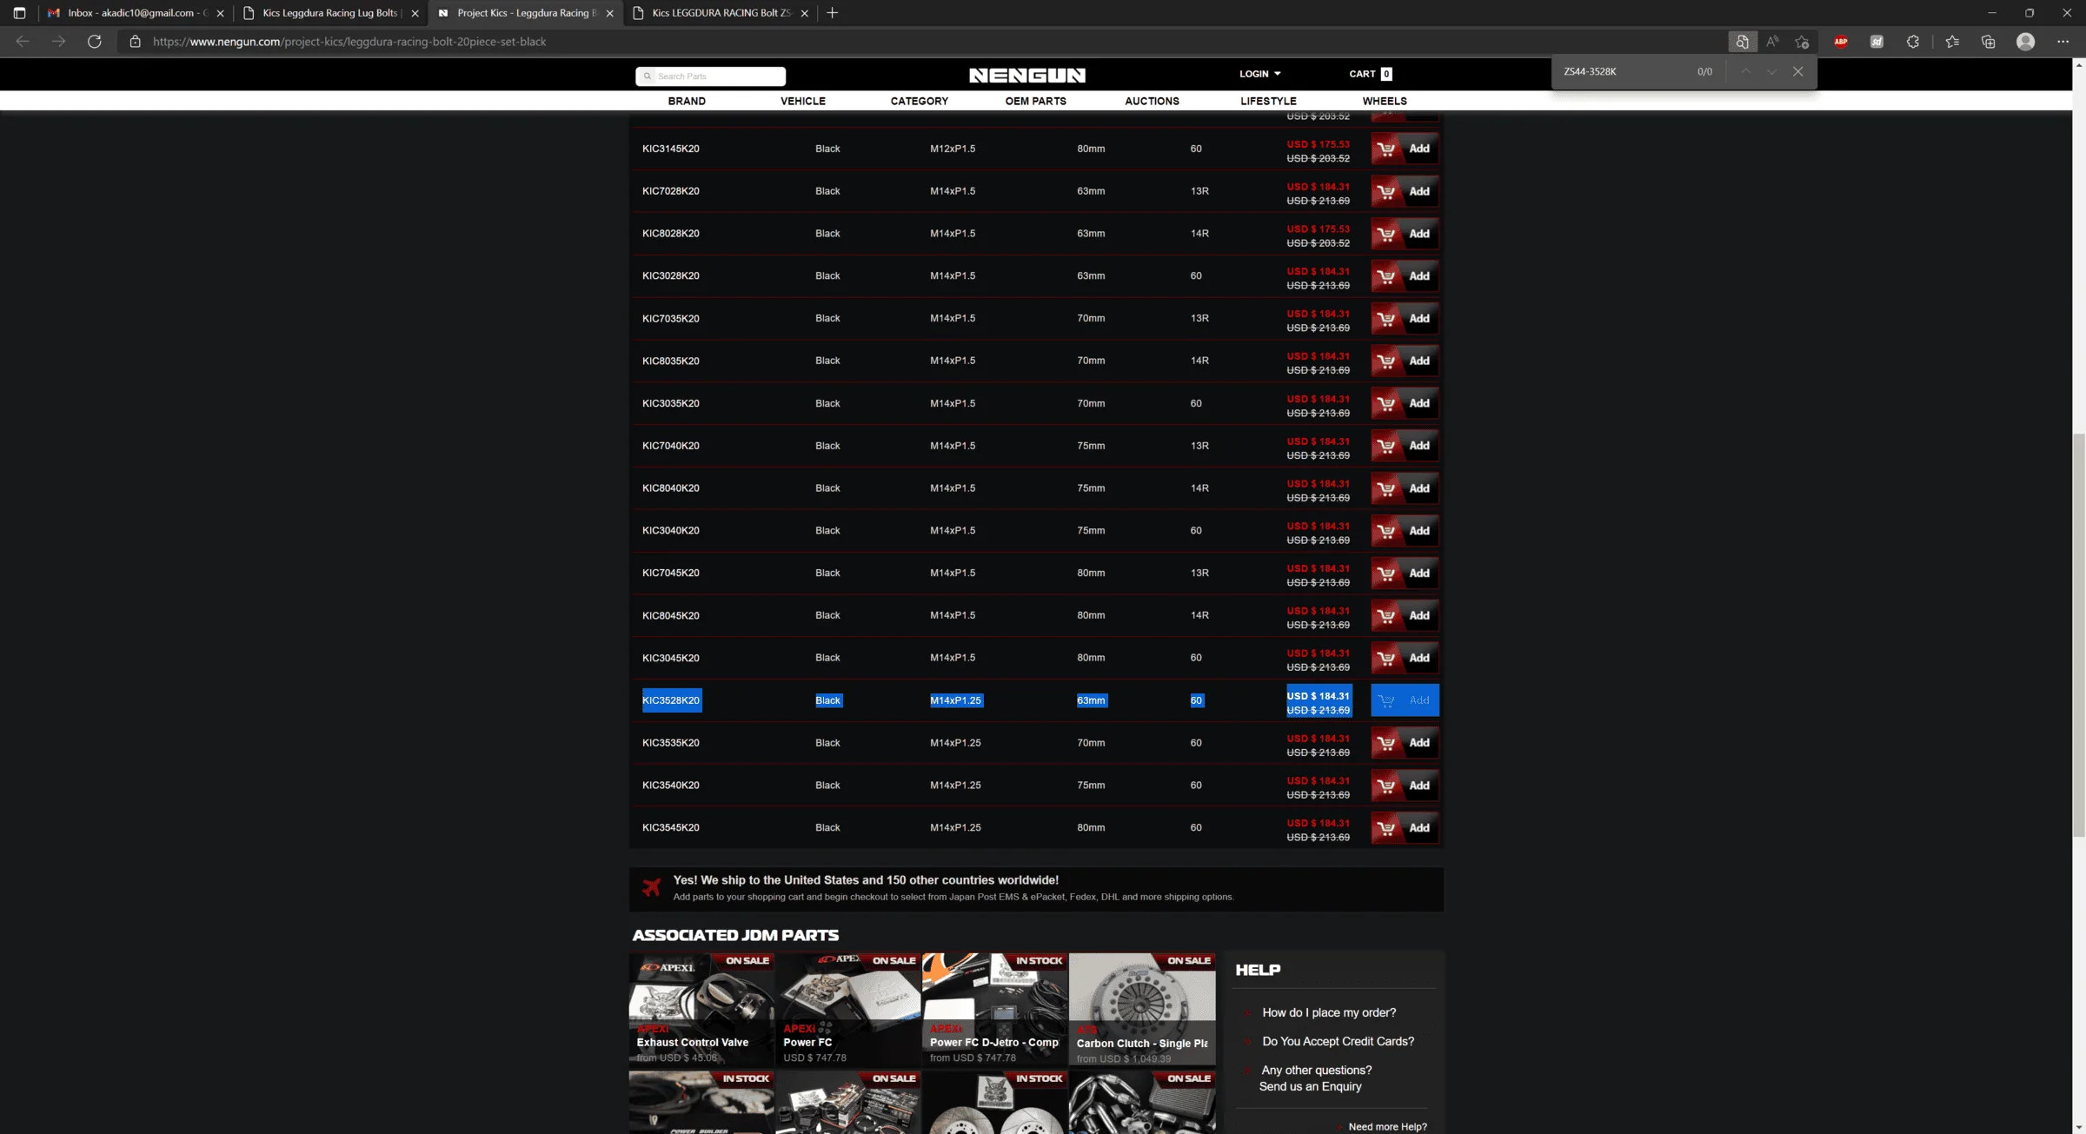Screen dimensions: 2086x1134
Task: Click the browser address bar URL
Action: pyautogui.click(x=349, y=41)
